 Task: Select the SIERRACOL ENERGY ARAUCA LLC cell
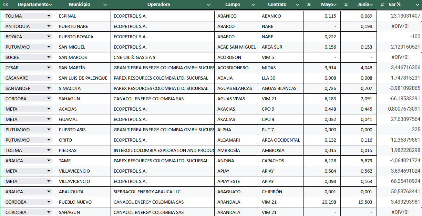(x=163, y=192)
